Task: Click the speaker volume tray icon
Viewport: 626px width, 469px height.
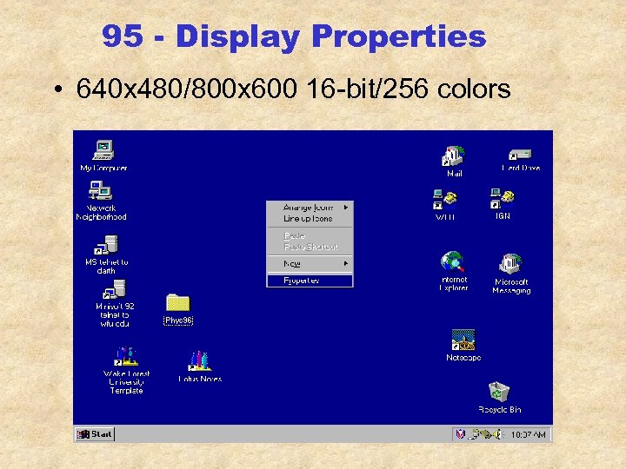Action: [x=498, y=434]
